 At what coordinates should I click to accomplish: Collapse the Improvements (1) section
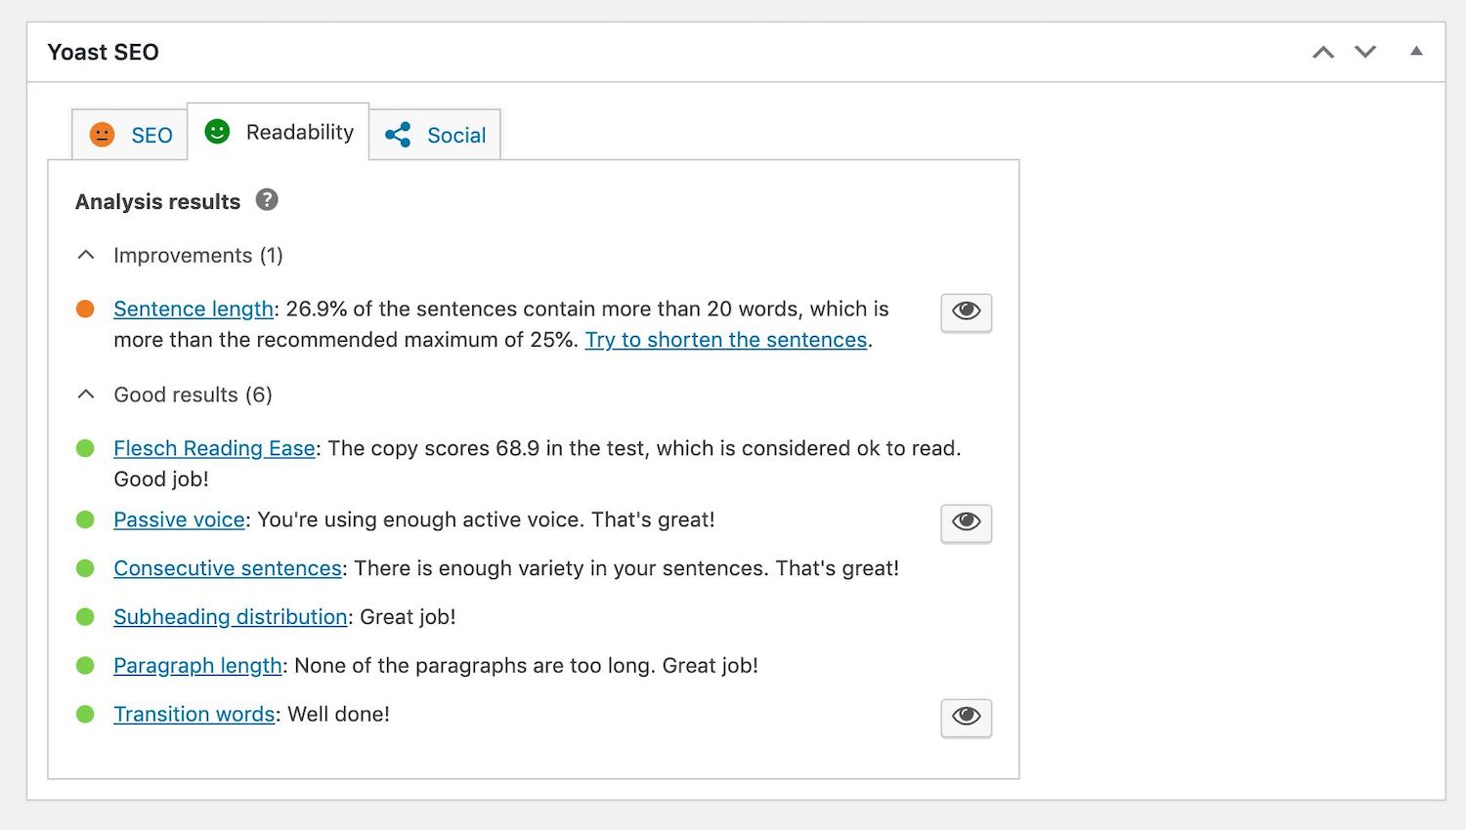86,255
